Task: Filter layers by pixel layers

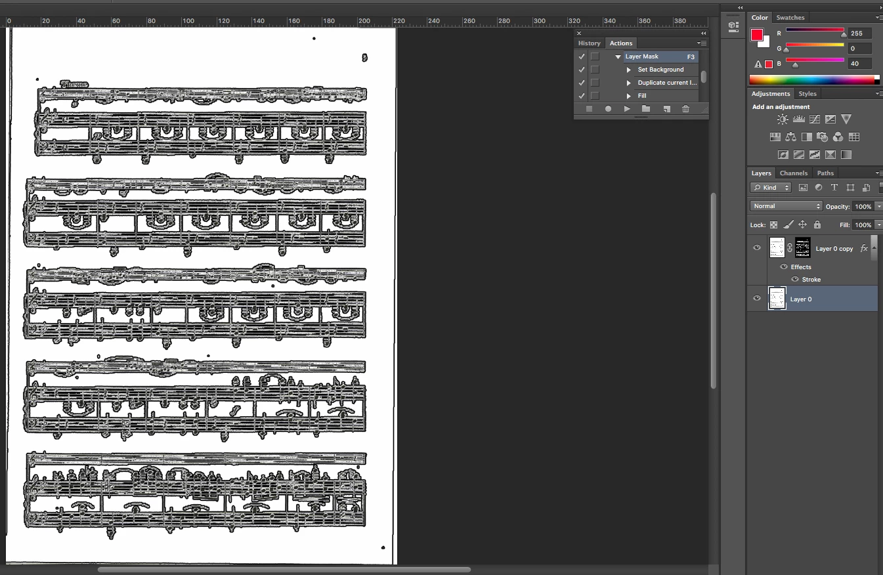Action: coord(803,188)
